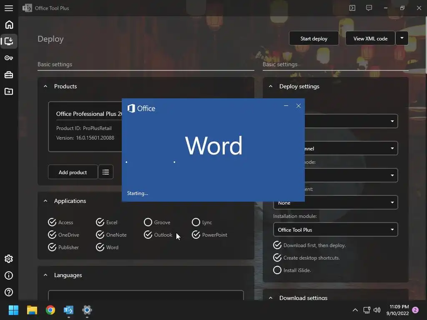The height and width of the screenshot is (320, 427).
Task: Select the Office Professional Plus product card
Action: click(x=85, y=127)
